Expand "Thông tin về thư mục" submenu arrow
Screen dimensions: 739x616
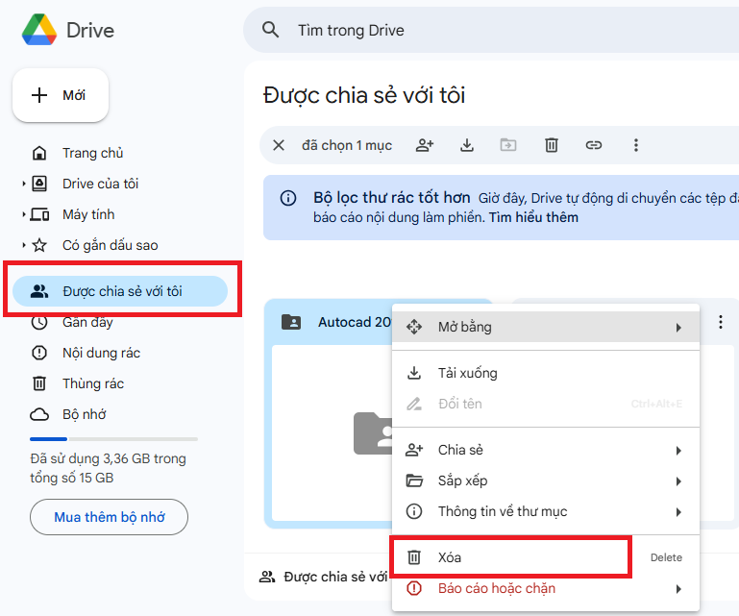678,512
